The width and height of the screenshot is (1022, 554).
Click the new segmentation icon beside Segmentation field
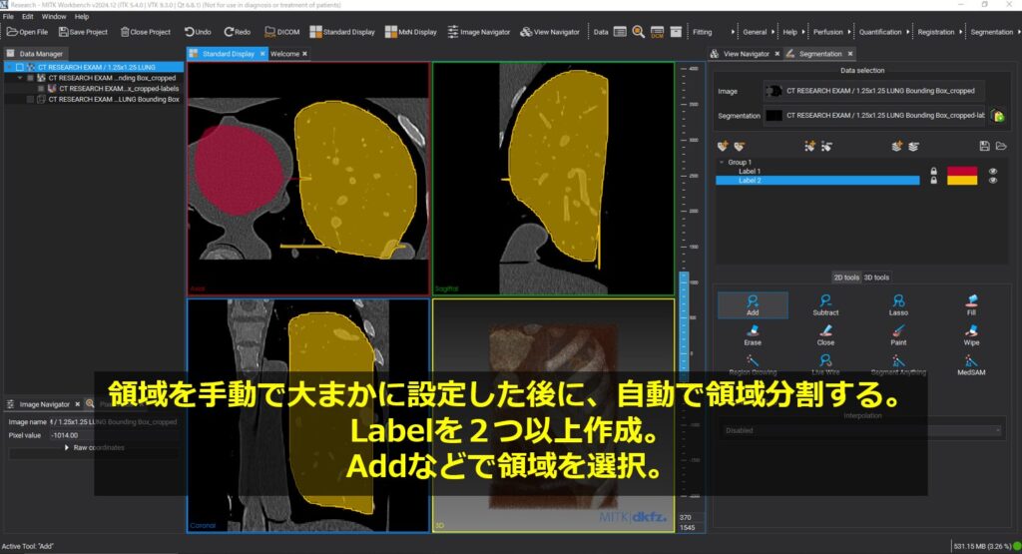(x=997, y=116)
